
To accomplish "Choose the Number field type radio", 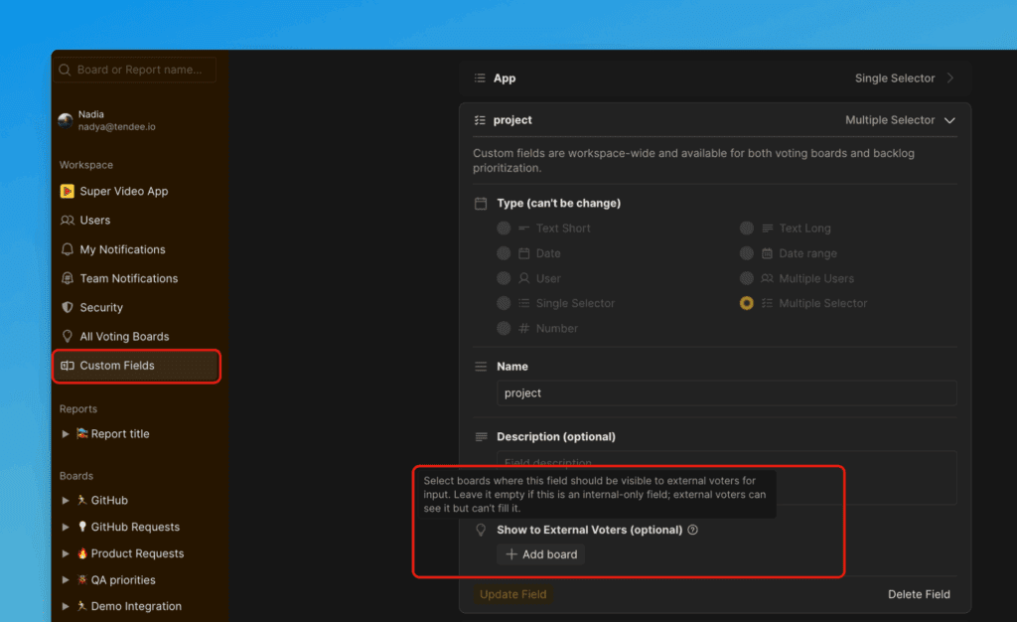I will click(x=505, y=329).
